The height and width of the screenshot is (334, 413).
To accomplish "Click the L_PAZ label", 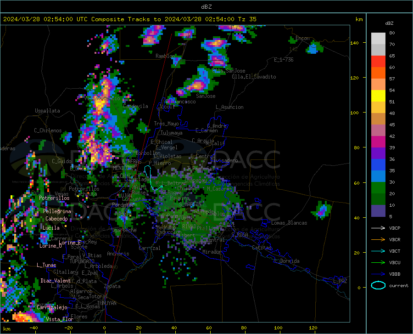I will [x=340, y=281].
